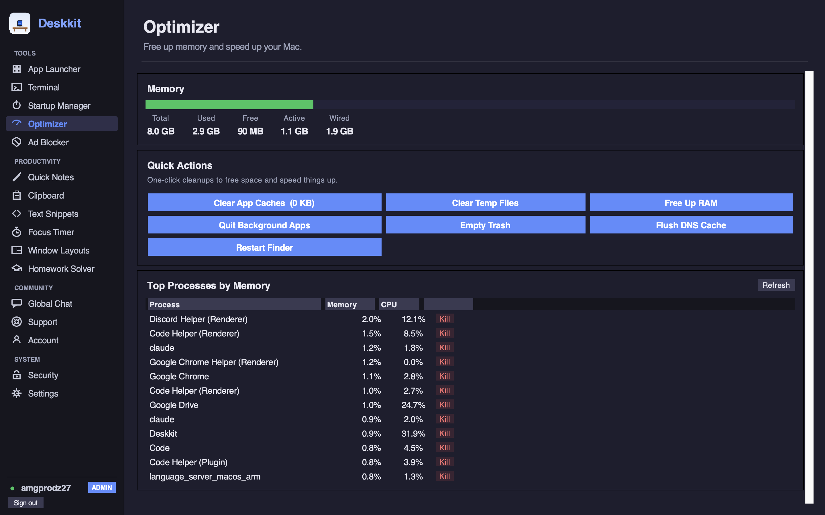This screenshot has width=825, height=515.
Task: Click the Deskkit logo icon
Action: pos(20,23)
